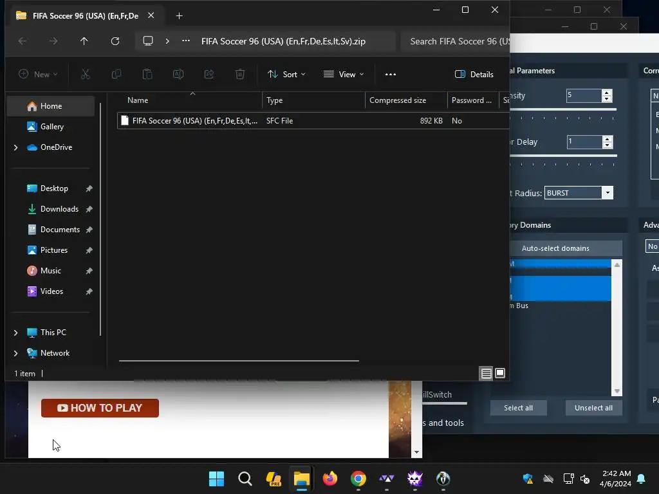
Task: Click the HOW TO PLAY button
Action: (x=100, y=408)
